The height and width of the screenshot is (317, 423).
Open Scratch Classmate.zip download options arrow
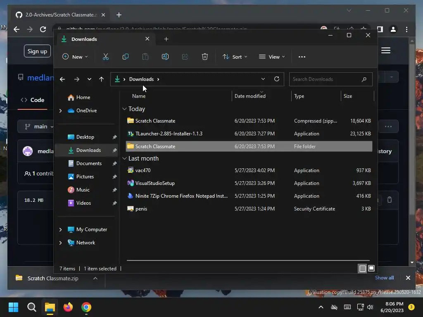pyautogui.click(x=95, y=279)
